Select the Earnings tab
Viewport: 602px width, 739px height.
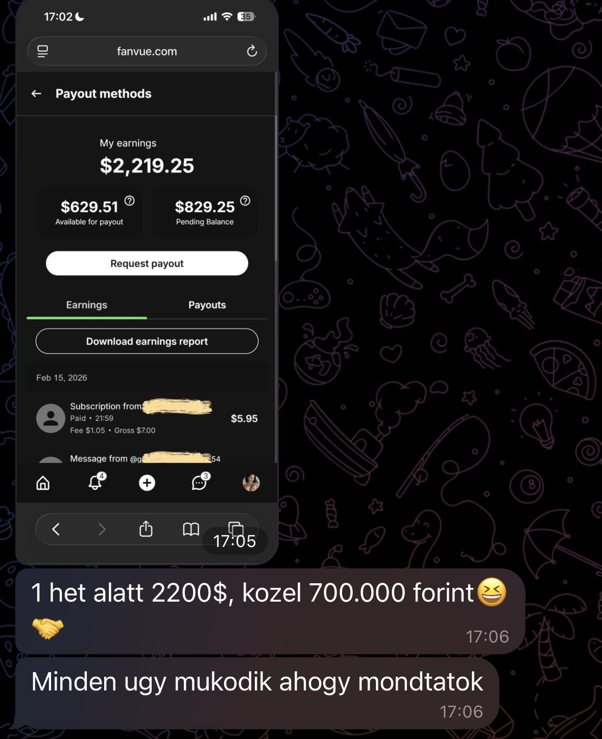pyautogui.click(x=87, y=305)
